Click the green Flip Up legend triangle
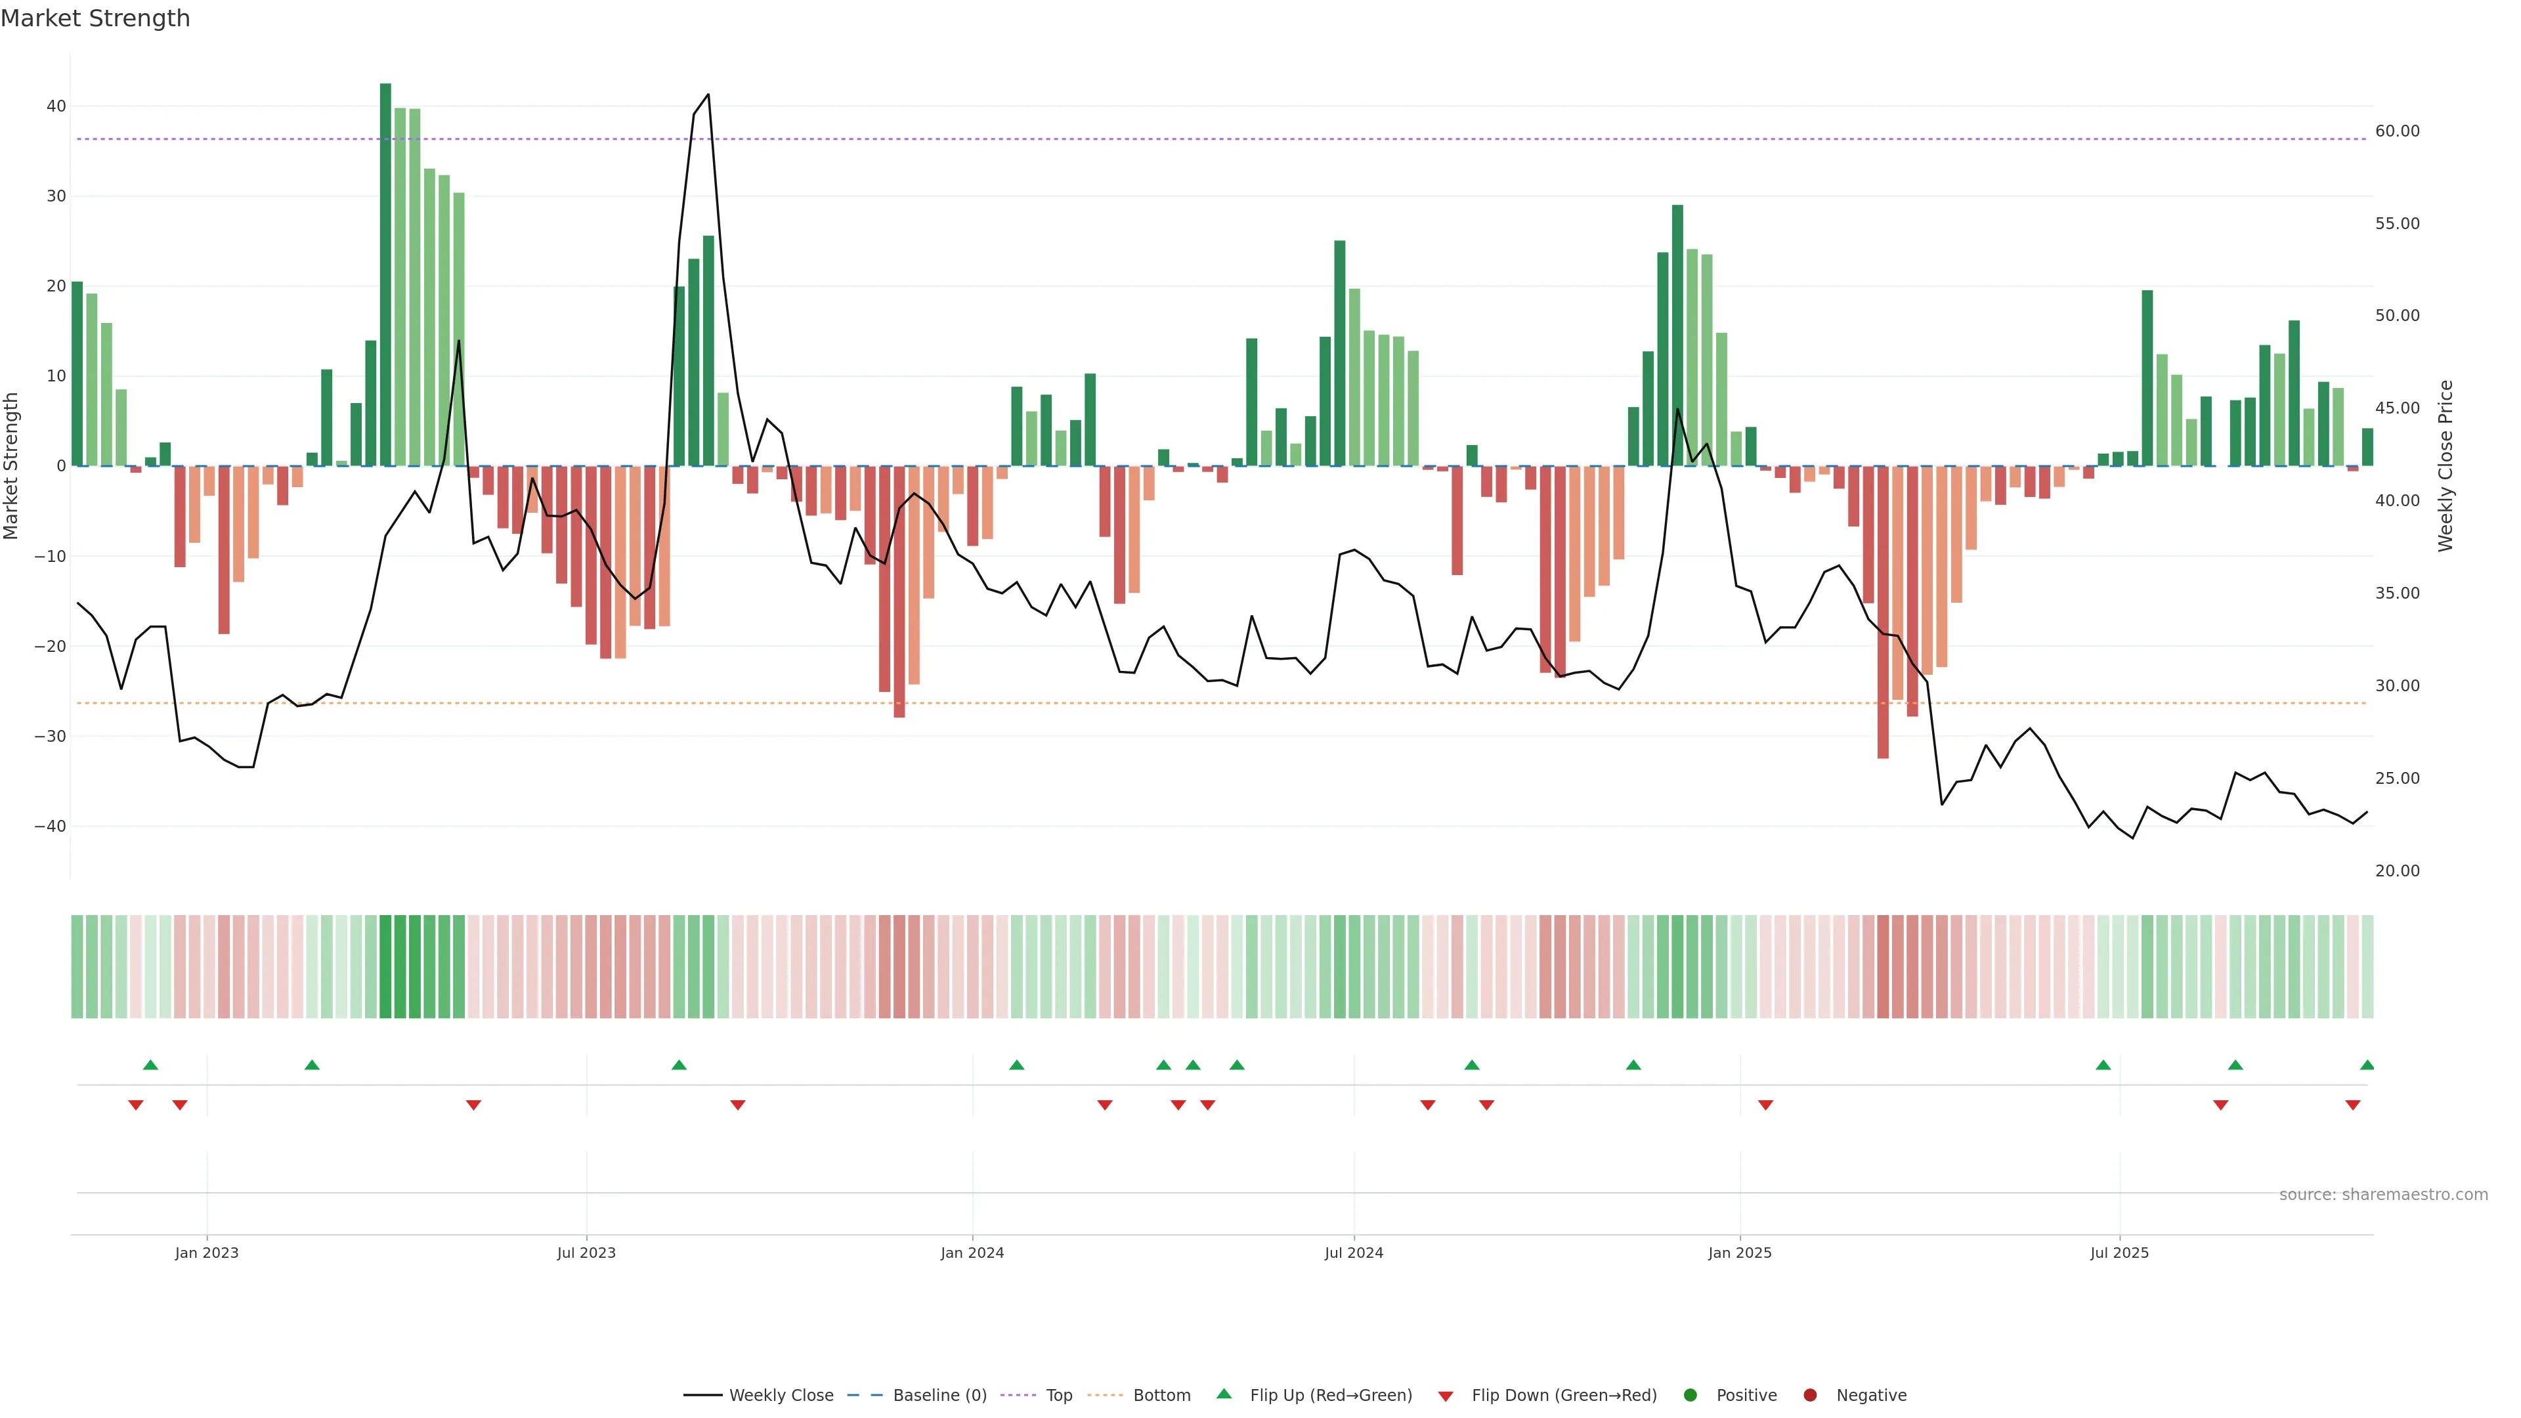This screenshot has width=2521, height=1418. (x=1223, y=1394)
